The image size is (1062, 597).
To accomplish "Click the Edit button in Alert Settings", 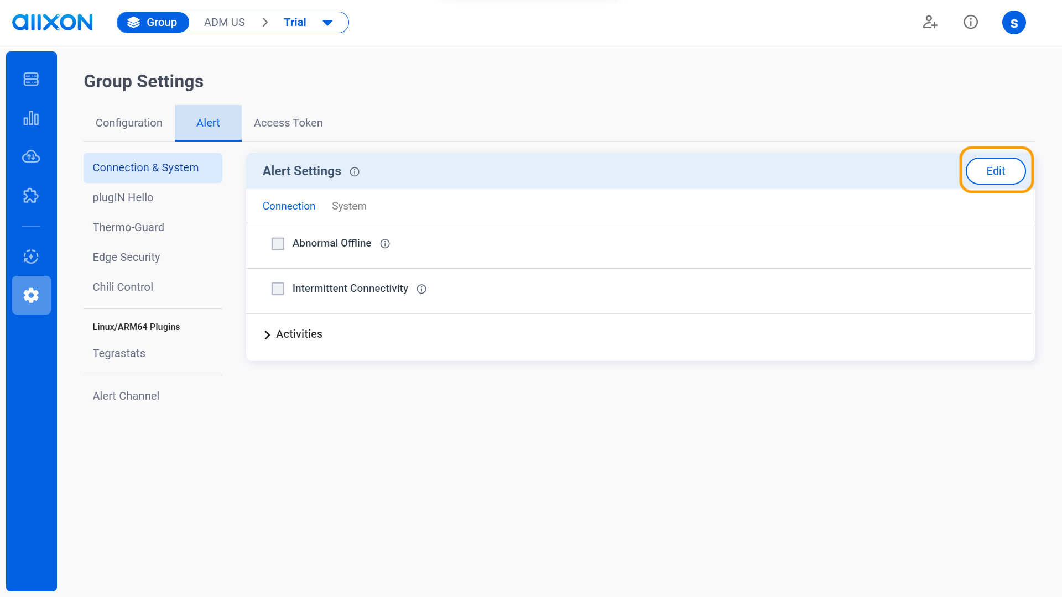I will click(x=995, y=171).
